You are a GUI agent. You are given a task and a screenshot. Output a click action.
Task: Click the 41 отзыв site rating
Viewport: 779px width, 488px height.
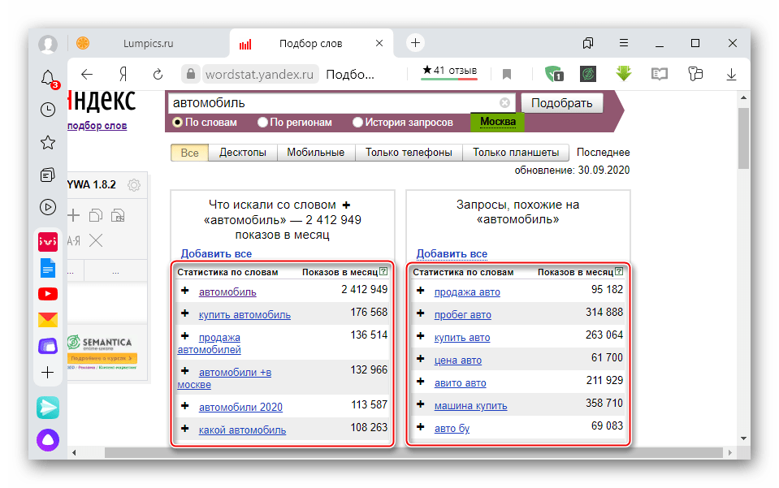click(x=449, y=71)
